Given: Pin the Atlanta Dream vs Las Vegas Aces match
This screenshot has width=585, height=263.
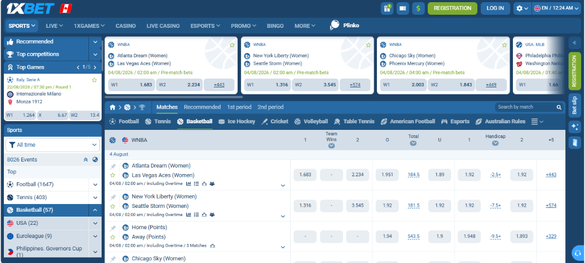Looking at the screenshot, I should [x=113, y=166].
